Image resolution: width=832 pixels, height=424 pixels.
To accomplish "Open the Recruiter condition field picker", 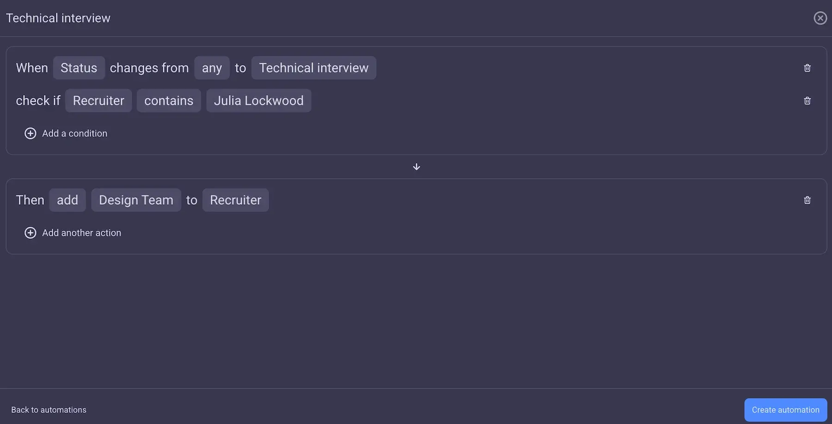I will tap(98, 100).
